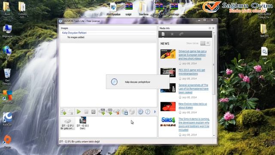Click the PES 2015 news thumbnail
Viewport: 275px width, 155px height.
tap(168, 72)
